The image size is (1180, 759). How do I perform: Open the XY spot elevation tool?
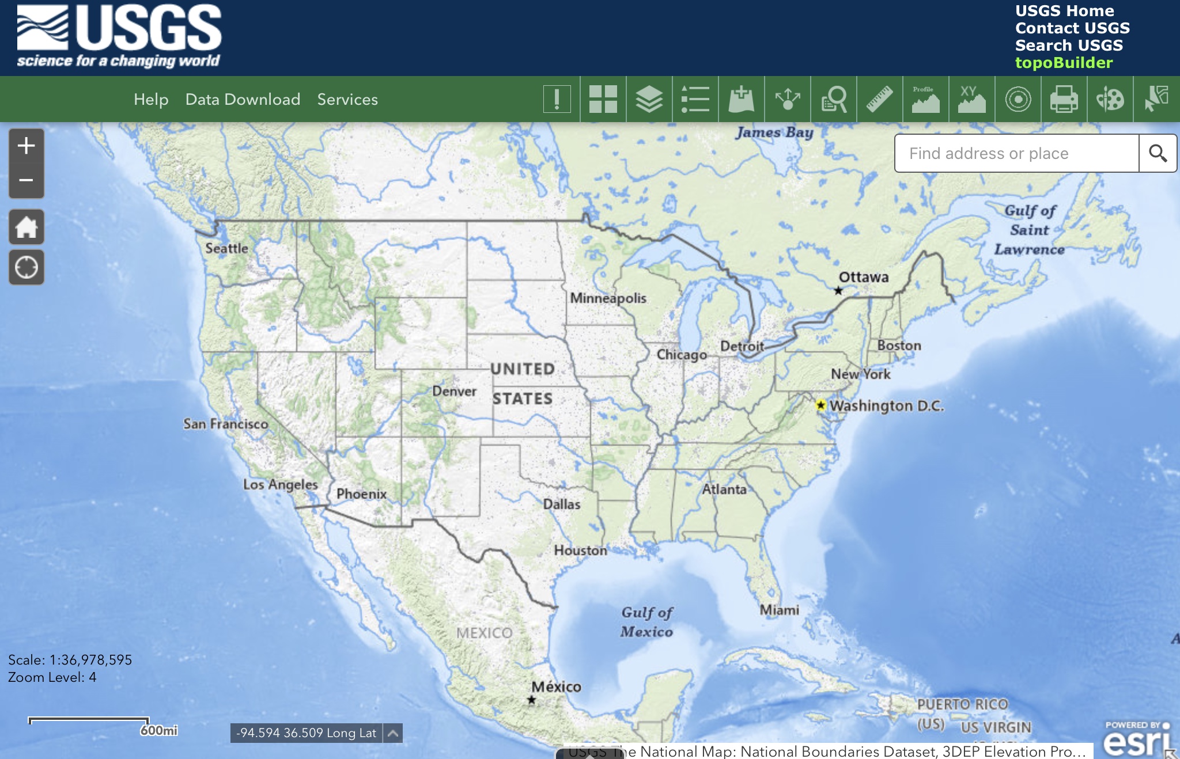[971, 99]
